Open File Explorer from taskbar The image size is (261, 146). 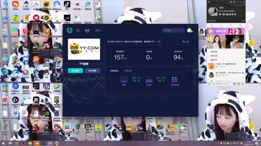pyautogui.click(x=10, y=143)
